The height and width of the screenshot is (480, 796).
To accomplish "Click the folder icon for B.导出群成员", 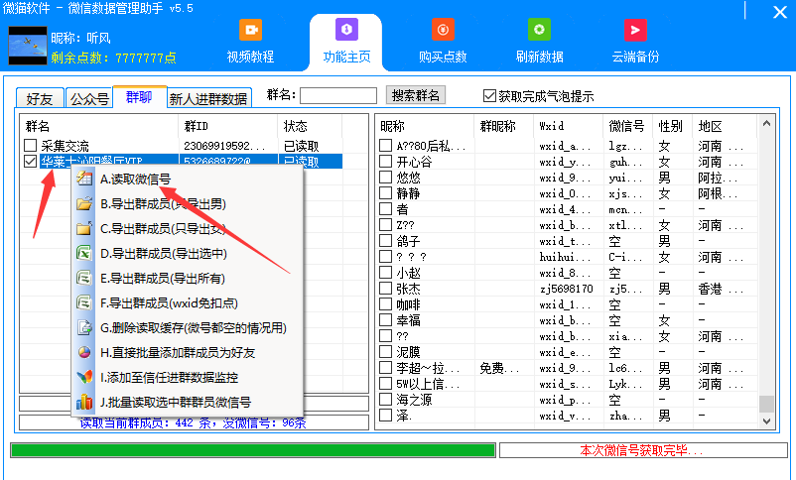I will tap(84, 203).
